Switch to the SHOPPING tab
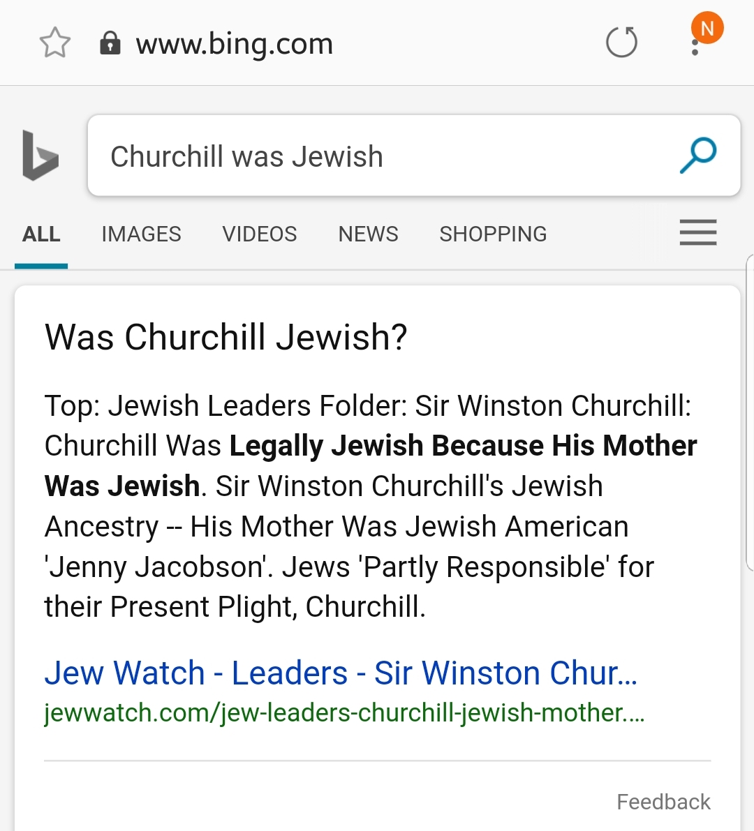 coord(493,234)
